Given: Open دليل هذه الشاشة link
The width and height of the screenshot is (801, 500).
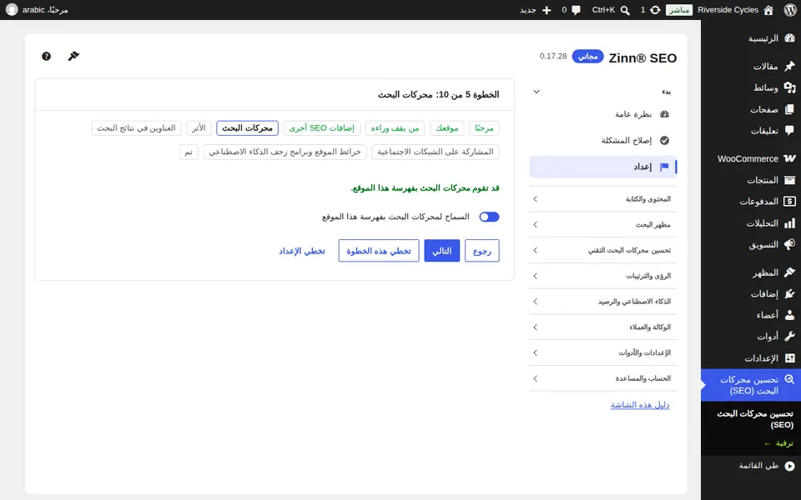Looking at the screenshot, I should pyautogui.click(x=640, y=405).
